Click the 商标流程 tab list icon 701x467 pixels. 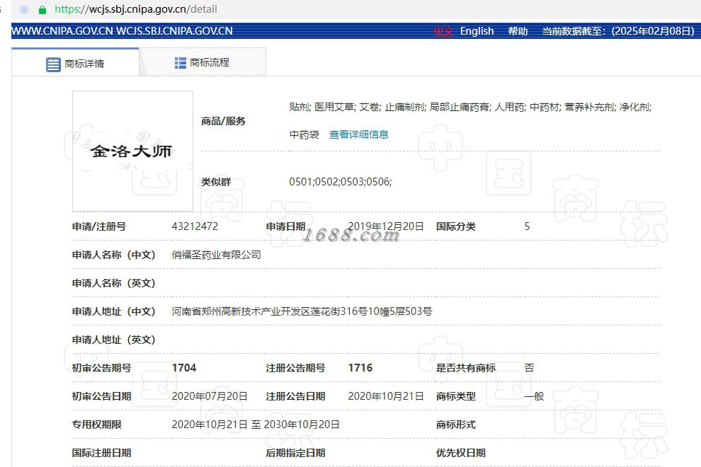(180, 63)
